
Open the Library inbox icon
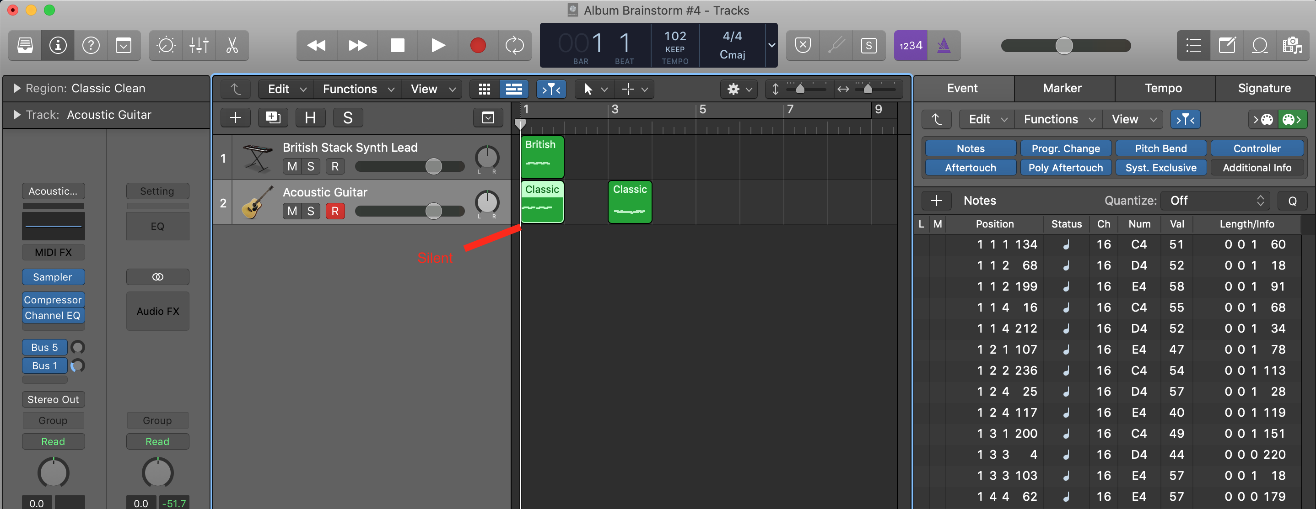tap(25, 45)
